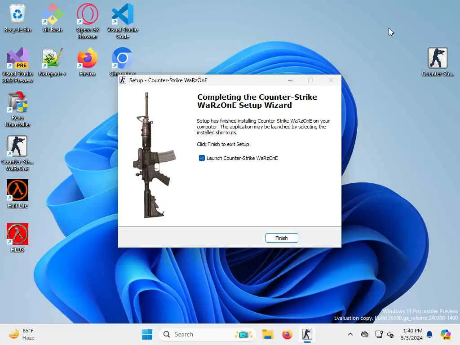Select Chromium desktop shortcut
This screenshot has width=460, height=345.
point(123,61)
